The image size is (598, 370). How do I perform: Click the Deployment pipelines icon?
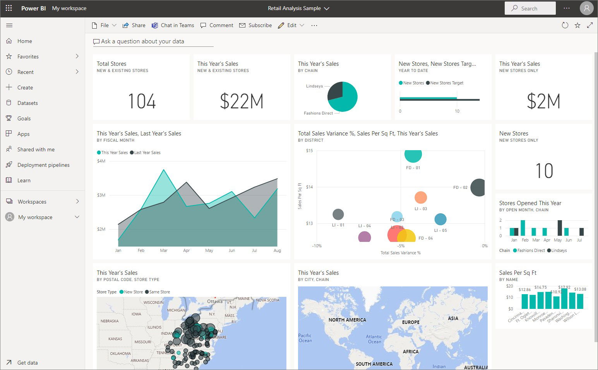pos(9,164)
